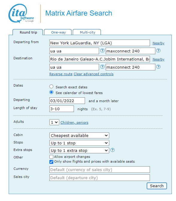Enable Allow airport changes checkbox
This screenshot has width=176, height=201.
click(51, 157)
